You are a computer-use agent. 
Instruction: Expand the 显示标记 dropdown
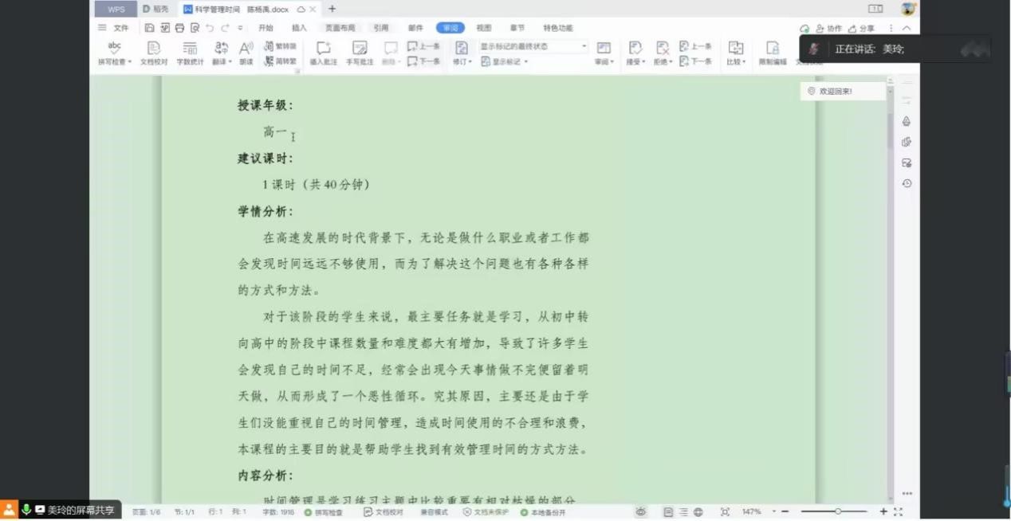(x=504, y=61)
